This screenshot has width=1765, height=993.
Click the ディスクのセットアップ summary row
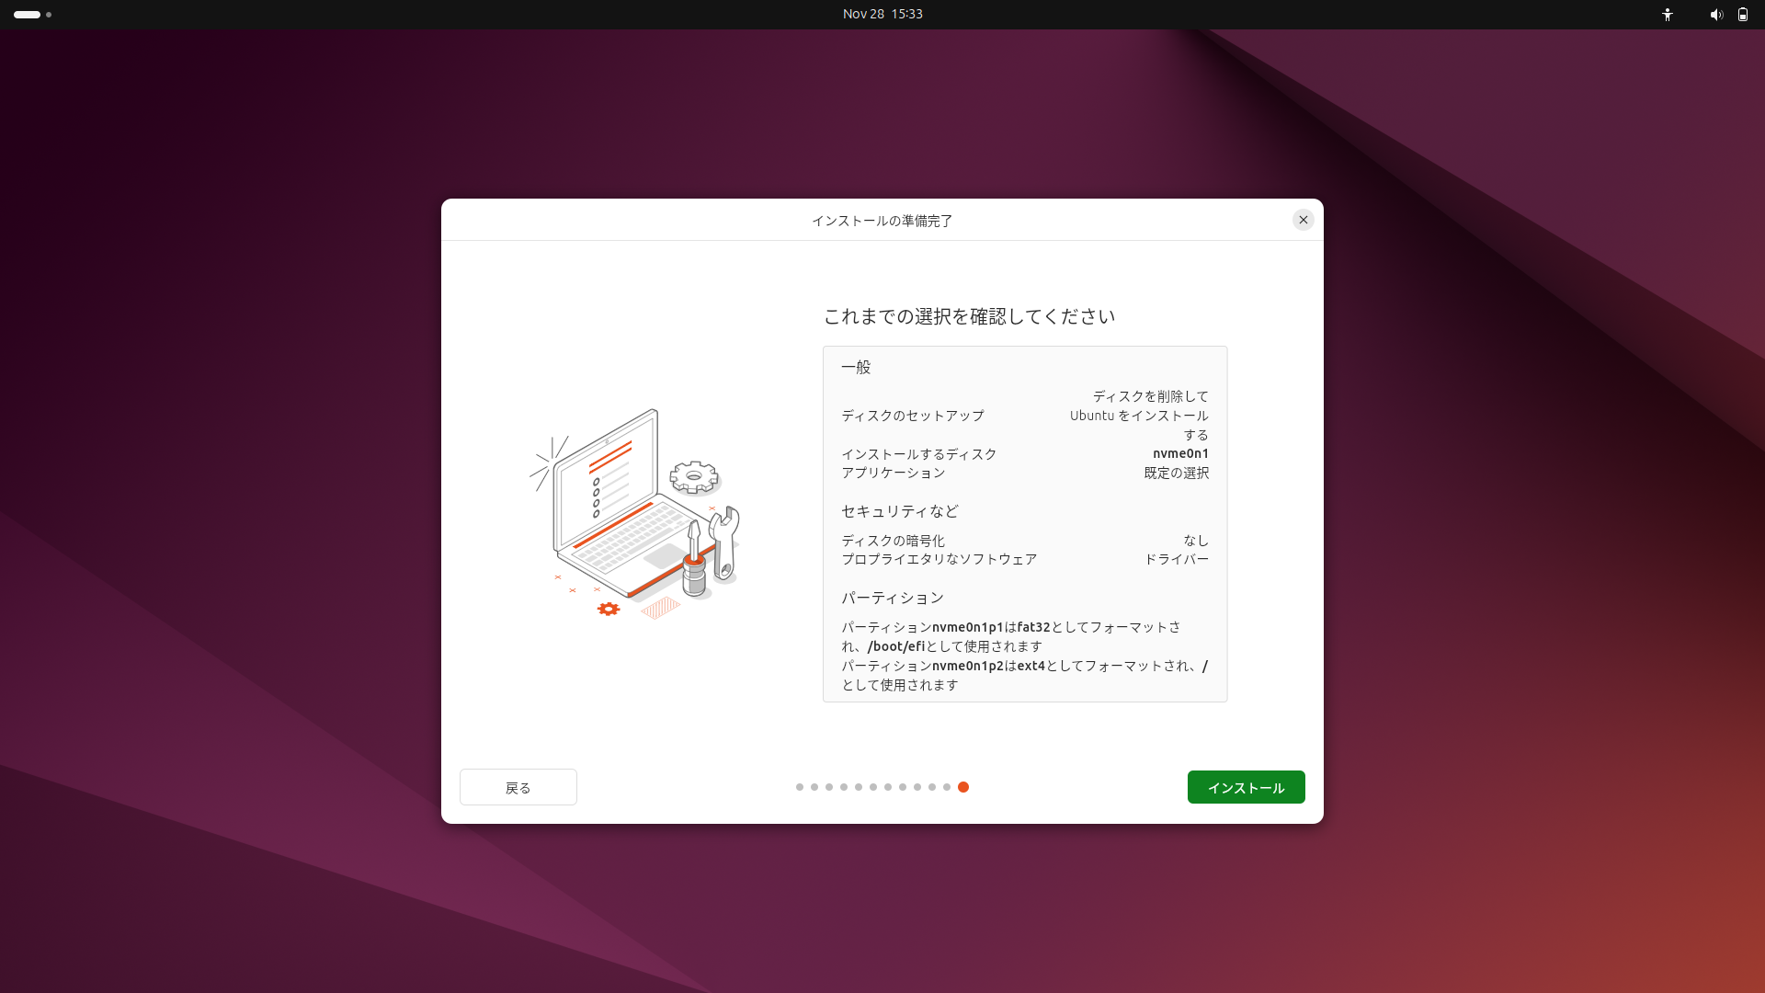[913, 416]
